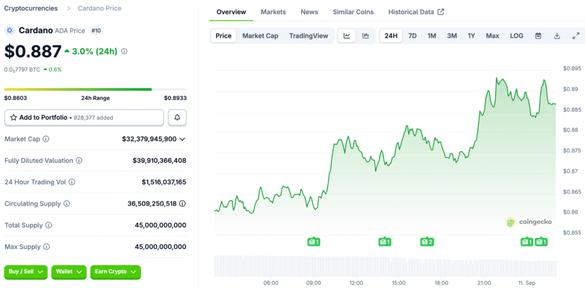The height and width of the screenshot is (288, 585).
Task: Open the Buy / Sell dropdown
Action: 26,272
